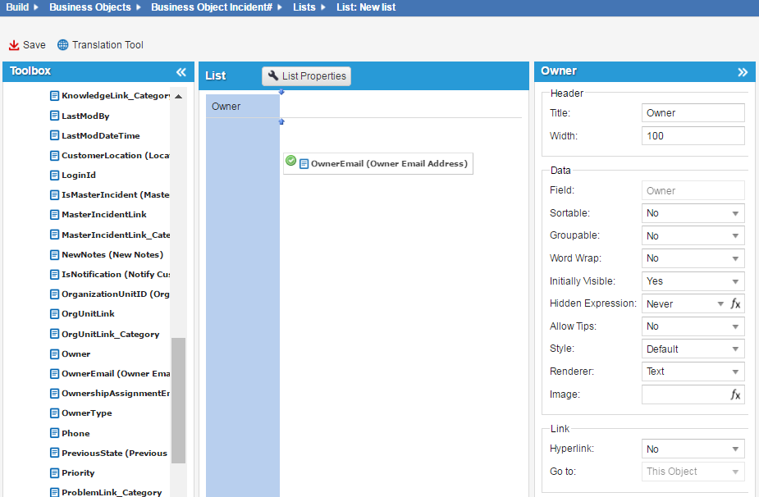The image size is (759, 497).
Task: Click the field icon next to OwnerEmail in Toolbox
Action: (x=55, y=374)
